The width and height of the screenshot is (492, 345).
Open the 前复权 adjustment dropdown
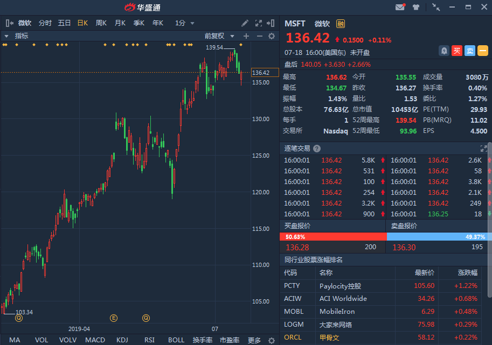click(219, 36)
